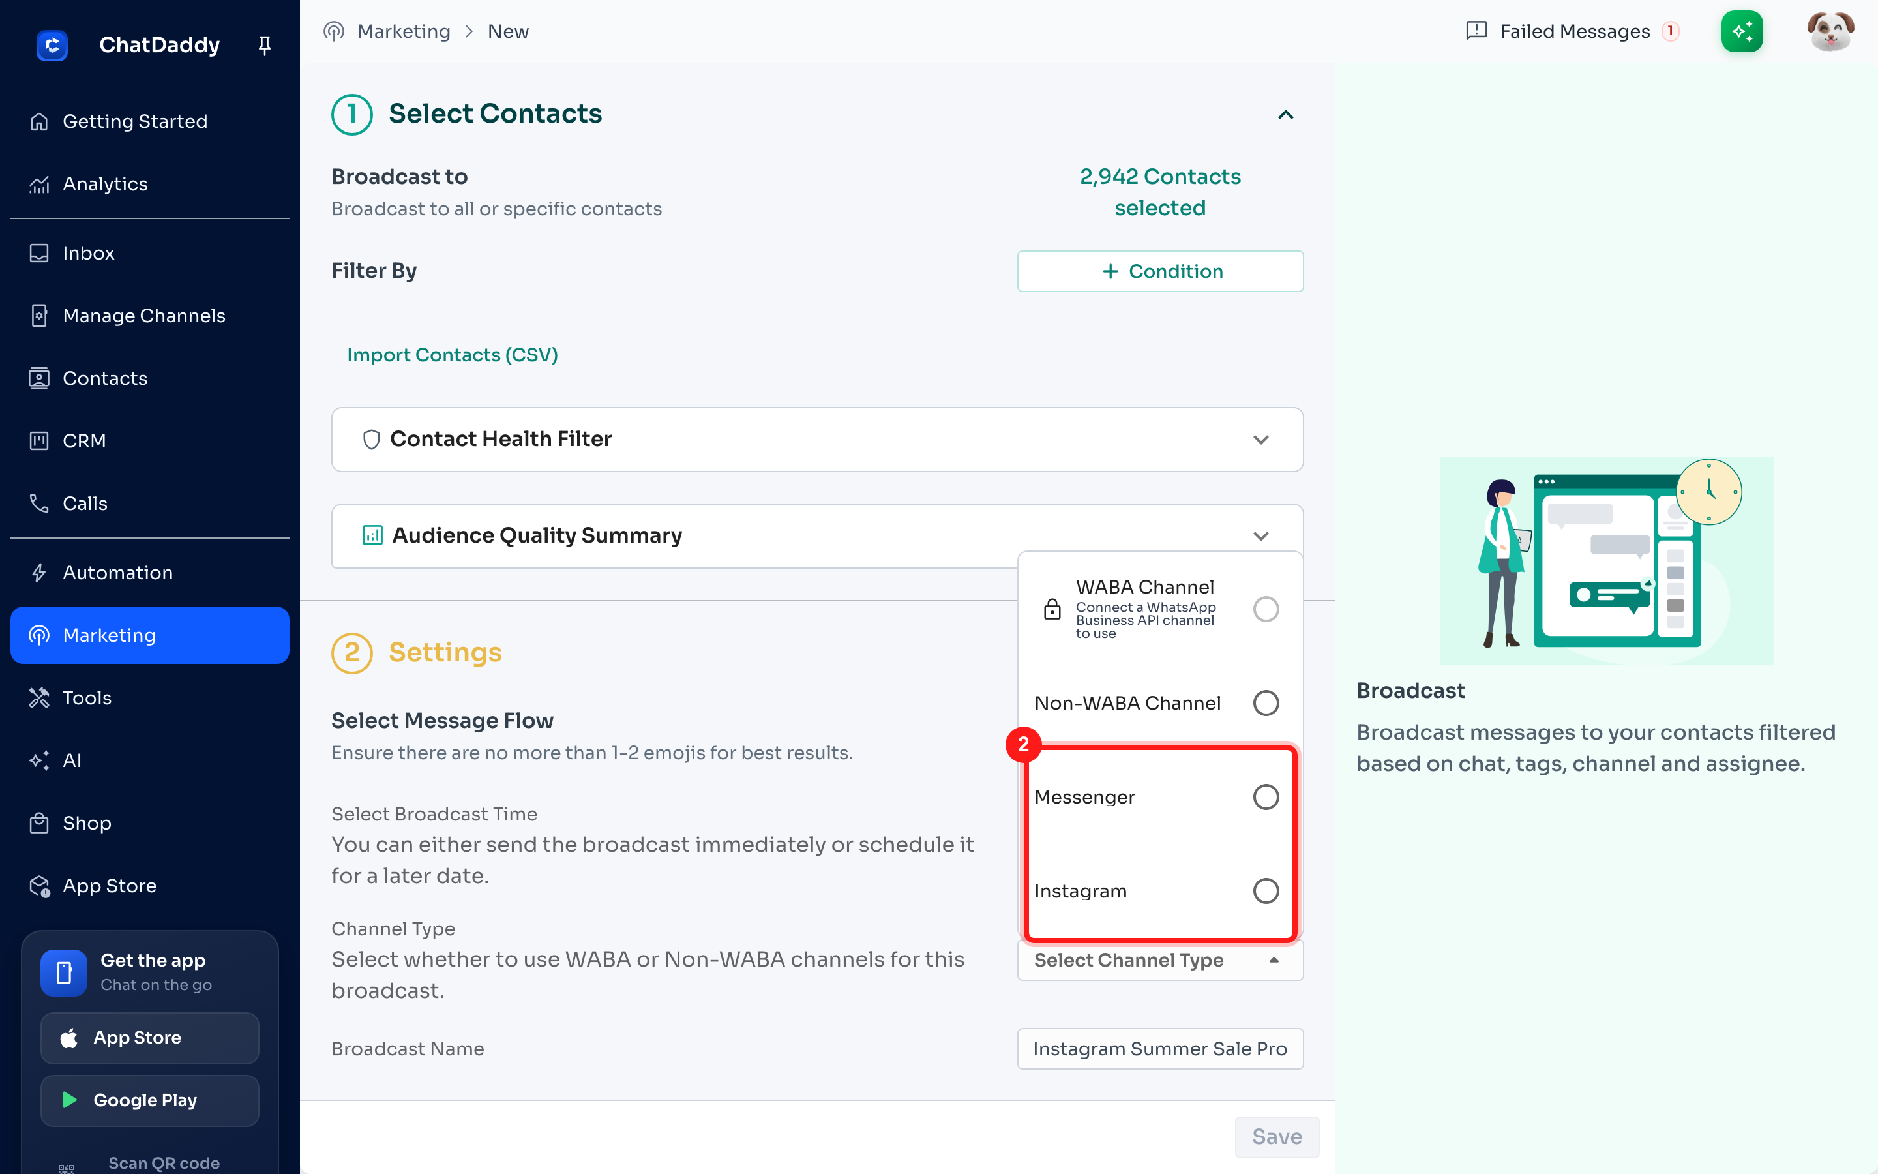Open Contacts in sidebar
This screenshot has width=1878, height=1174.
pyautogui.click(x=150, y=378)
